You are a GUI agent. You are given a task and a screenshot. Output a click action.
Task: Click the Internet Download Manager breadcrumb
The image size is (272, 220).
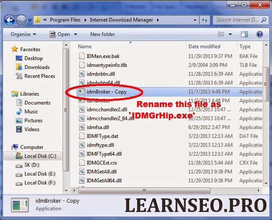point(122,20)
